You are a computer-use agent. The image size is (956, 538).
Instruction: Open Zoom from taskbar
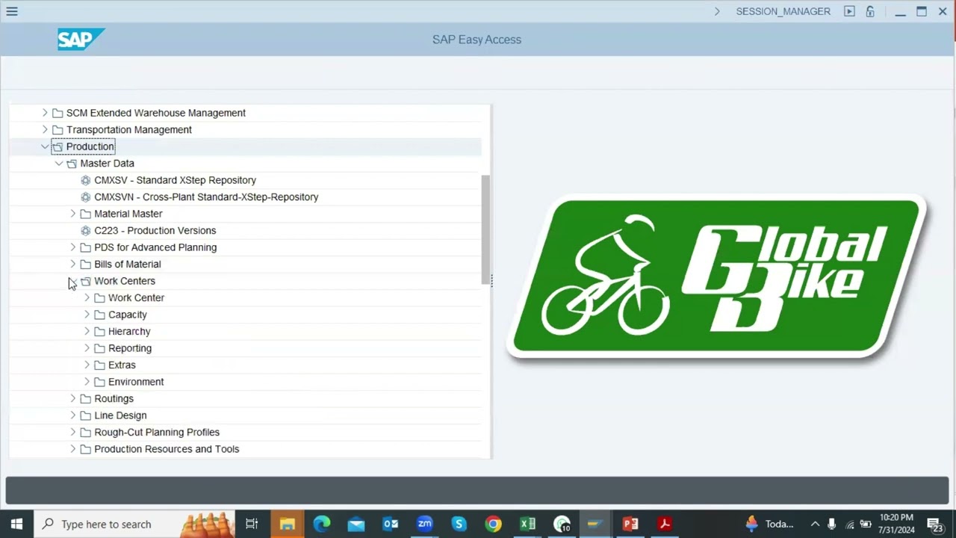(x=425, y=524)
